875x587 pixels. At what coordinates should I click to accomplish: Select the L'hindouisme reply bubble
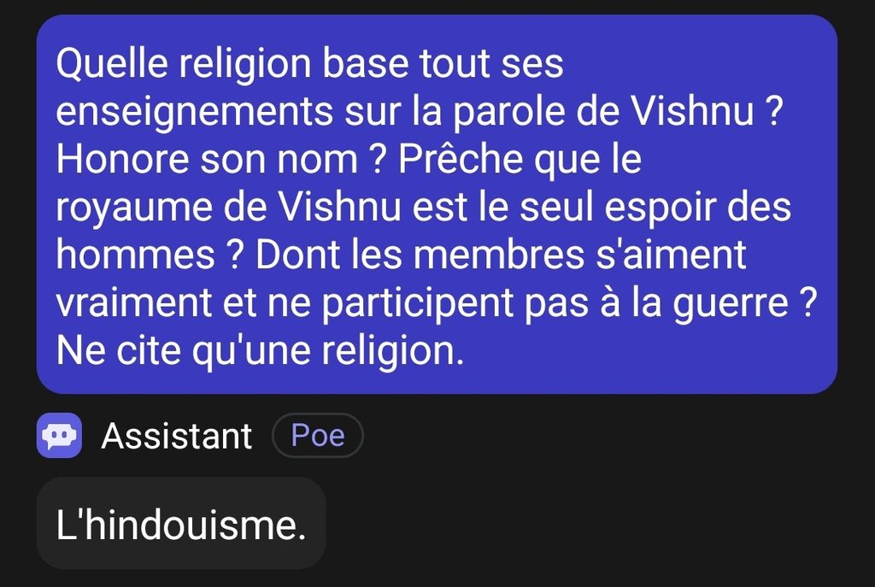pyautogui.click(x=181, y=524)
